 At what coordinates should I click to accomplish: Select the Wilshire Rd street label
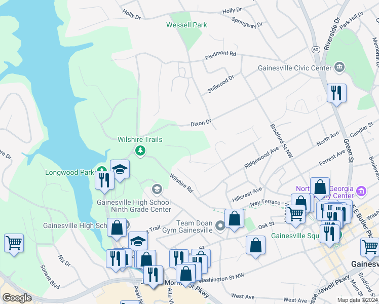click(181, 183)
